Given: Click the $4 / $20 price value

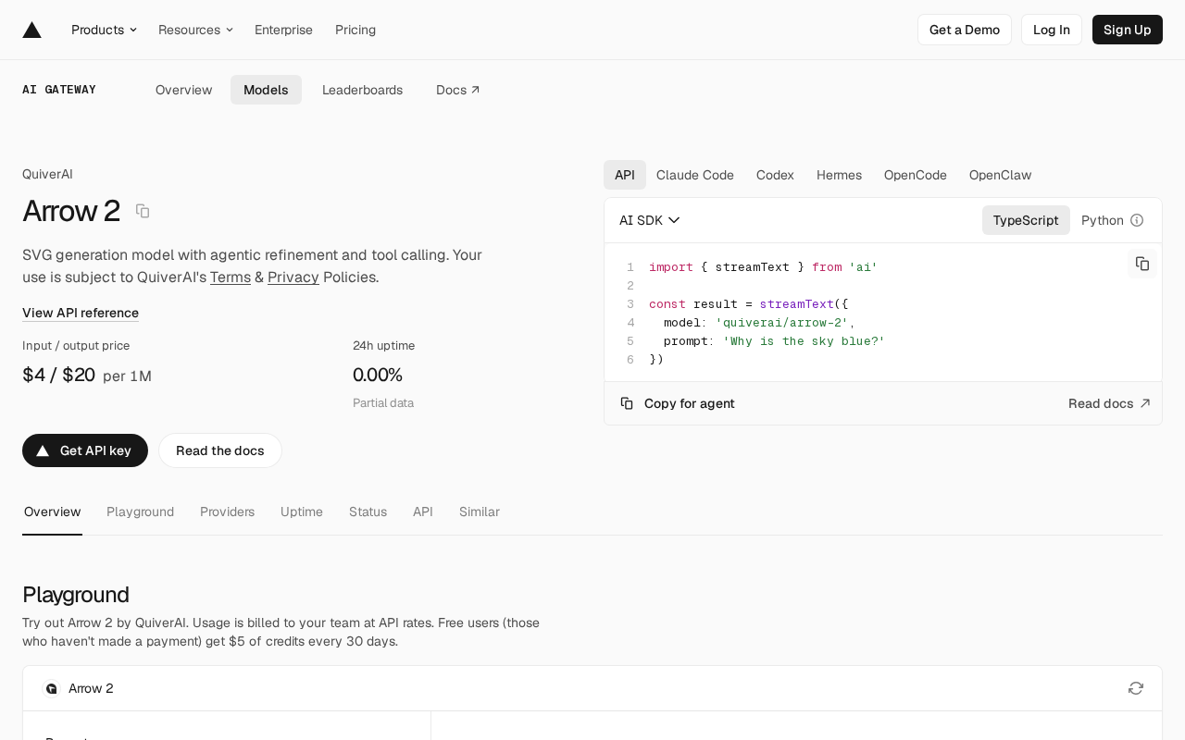Looking at the screenshot, I should tap(58, 375).
